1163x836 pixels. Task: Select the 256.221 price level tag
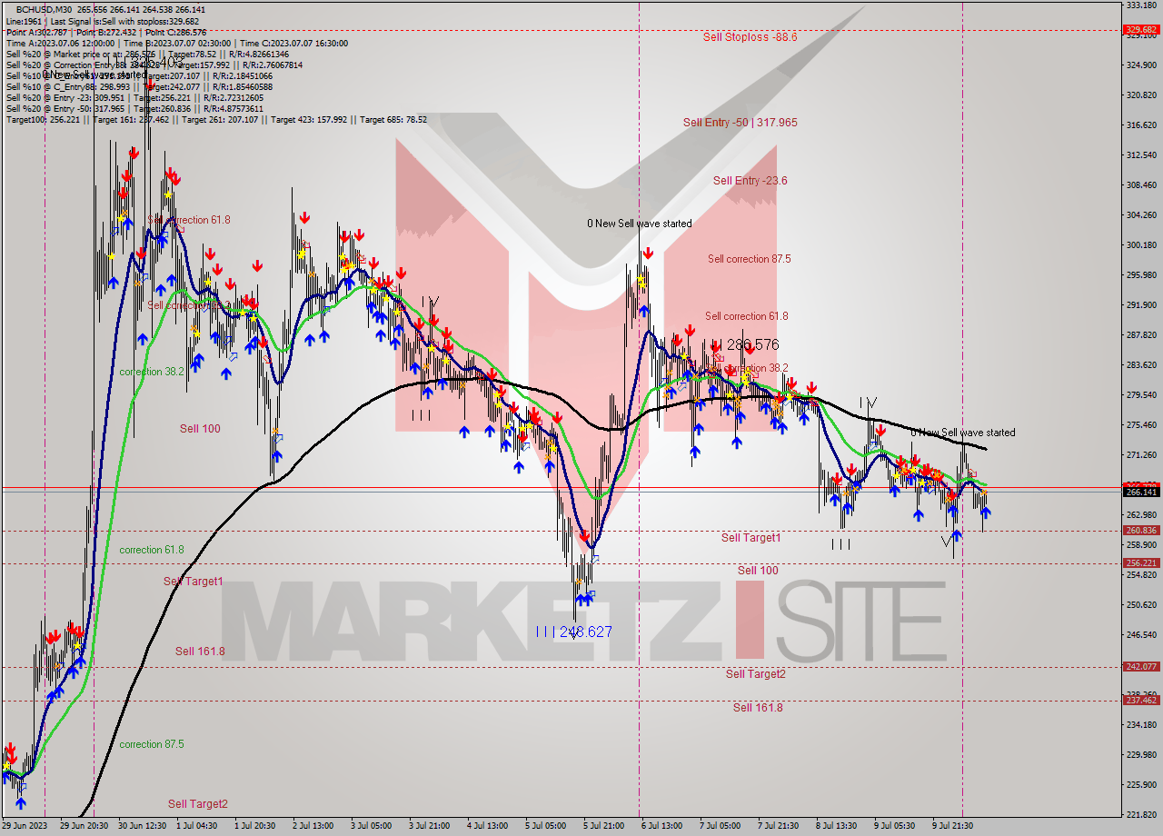(x=1140, y=563)
